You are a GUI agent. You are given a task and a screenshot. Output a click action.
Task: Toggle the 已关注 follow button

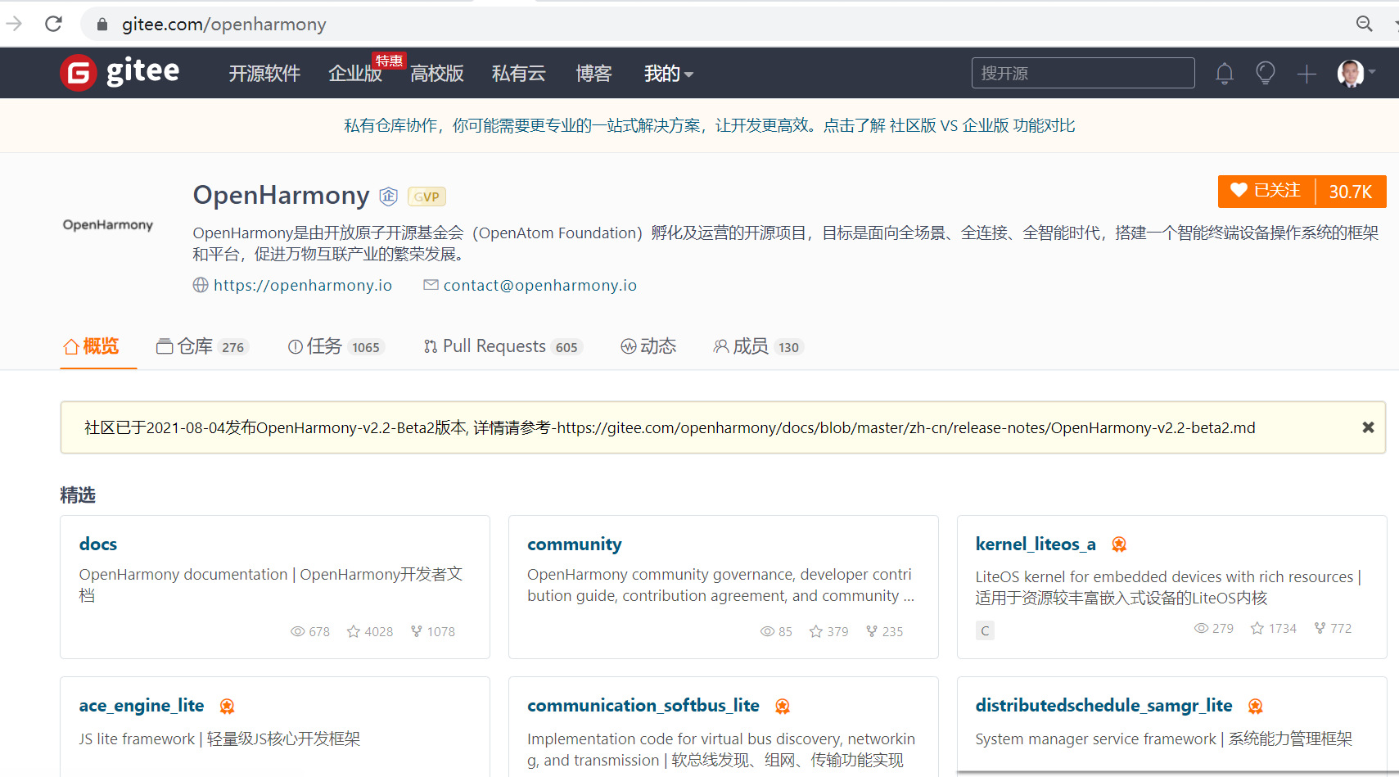click(x=1266, y=191)
